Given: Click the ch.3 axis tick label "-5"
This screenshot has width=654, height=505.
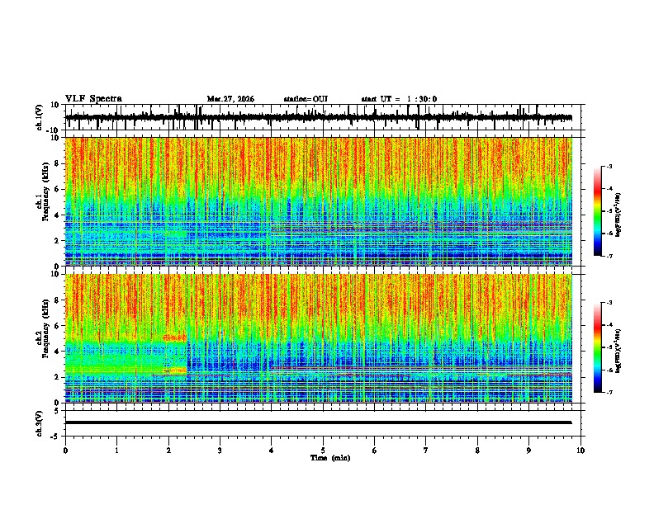Looking at the screenshot, I should pyautogui.click(x=55, y=437).
